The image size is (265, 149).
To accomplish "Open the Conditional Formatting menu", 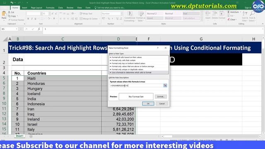I will pyautogui.click(x=130, y=17).
